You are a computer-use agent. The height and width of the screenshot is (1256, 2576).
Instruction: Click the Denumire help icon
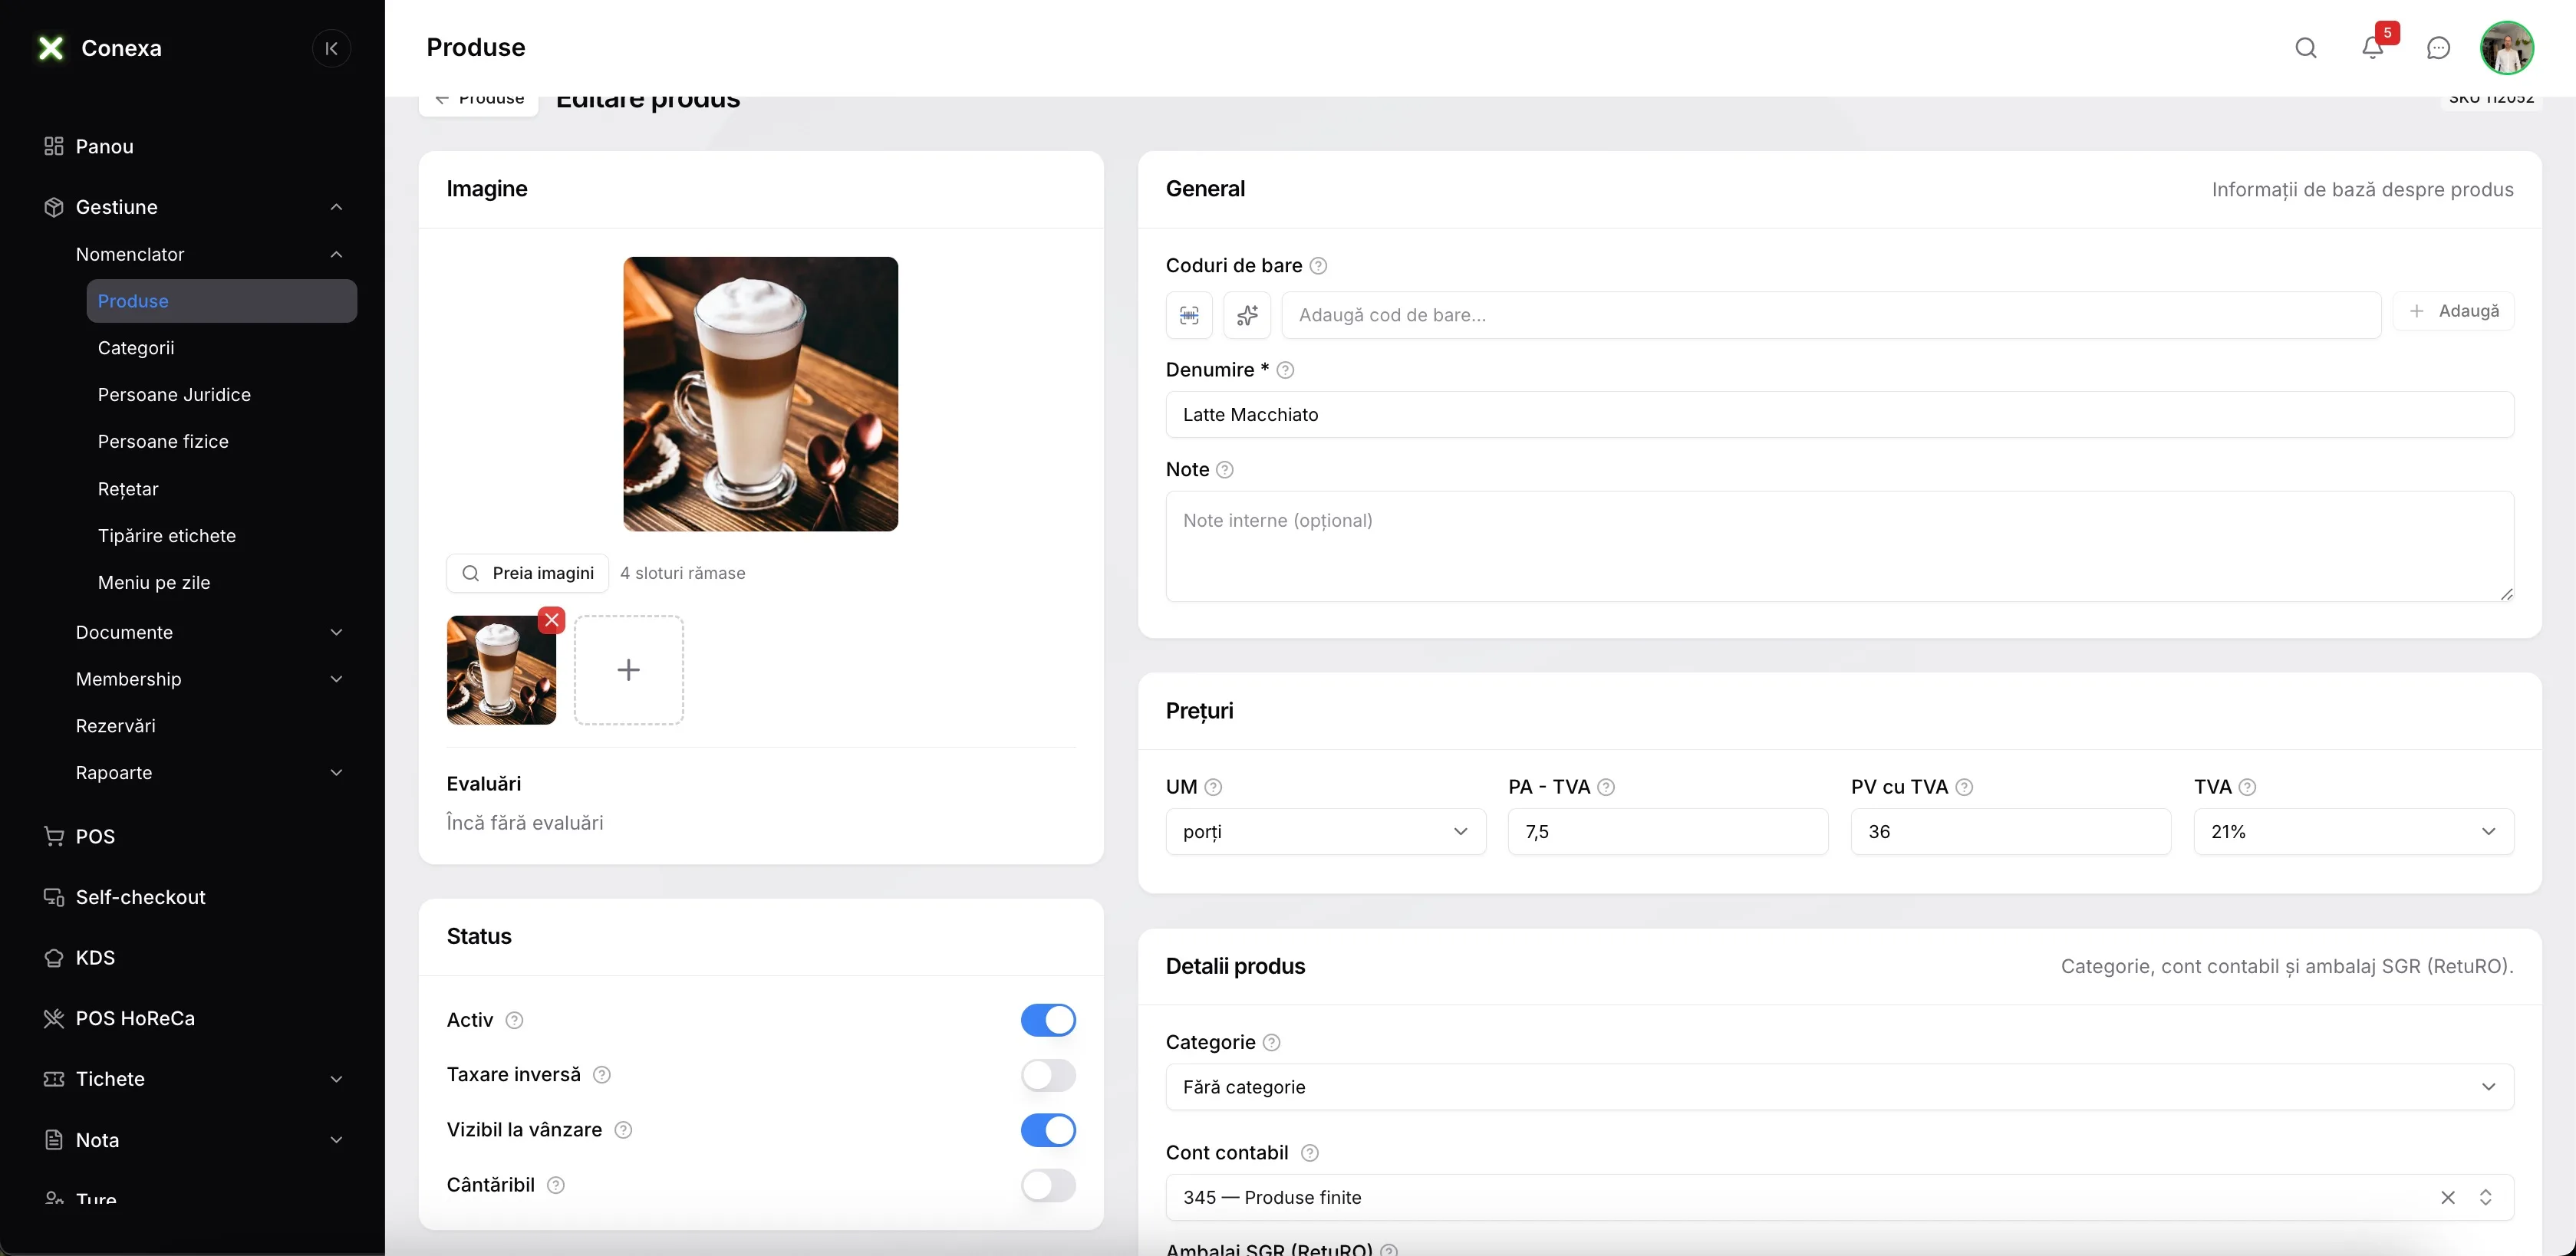tap(1286, 370)
